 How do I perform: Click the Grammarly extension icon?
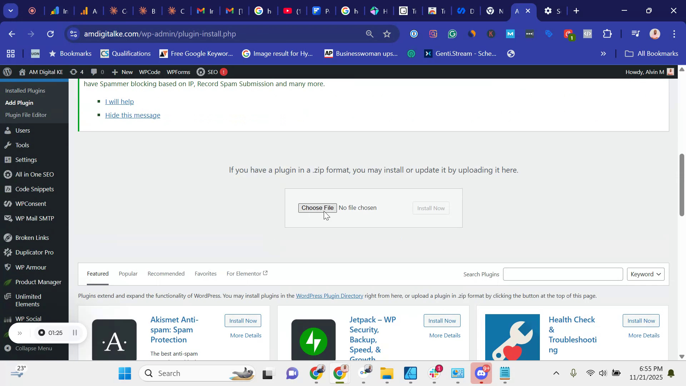pyautogui.click(x=452, y=34)
